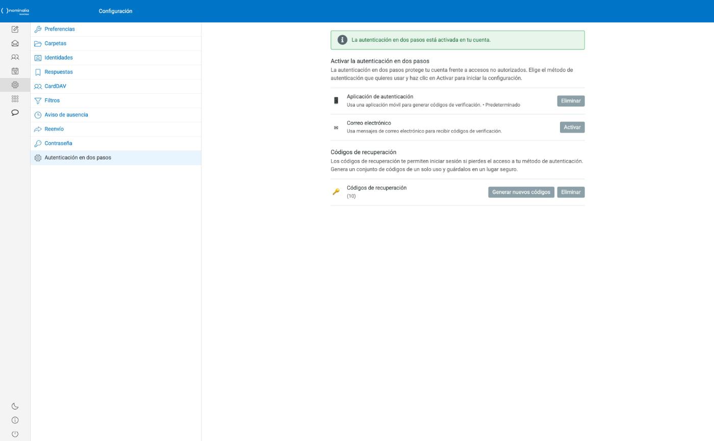The image size is (714, 441).
Task: Open the info about icon
Action: (15, 420)
